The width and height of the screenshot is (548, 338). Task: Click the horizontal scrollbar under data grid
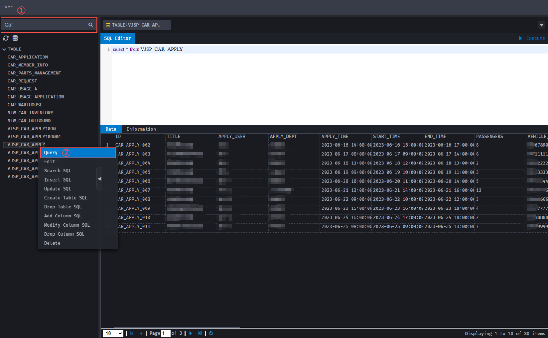(170, 327)
